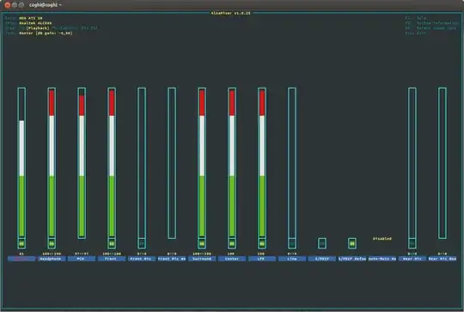Click the Master volume bar

pos(21,162)
